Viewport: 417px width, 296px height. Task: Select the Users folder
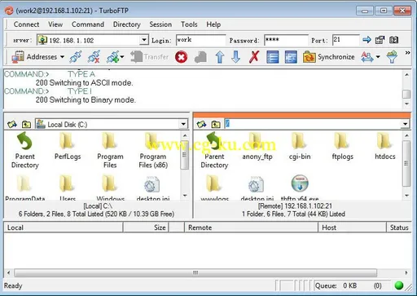(x=67, y=188)
